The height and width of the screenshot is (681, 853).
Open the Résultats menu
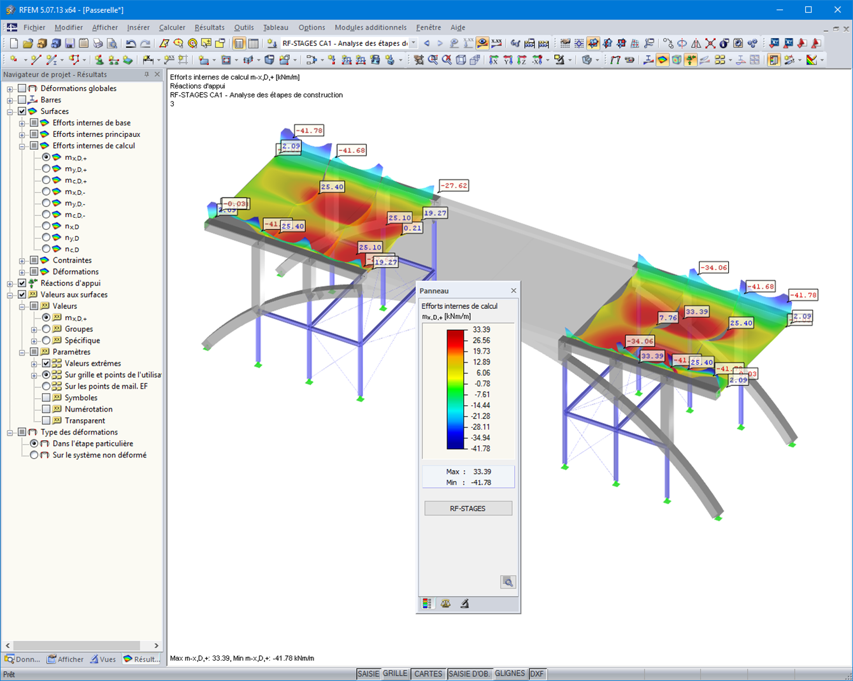(x=210, y=27)
